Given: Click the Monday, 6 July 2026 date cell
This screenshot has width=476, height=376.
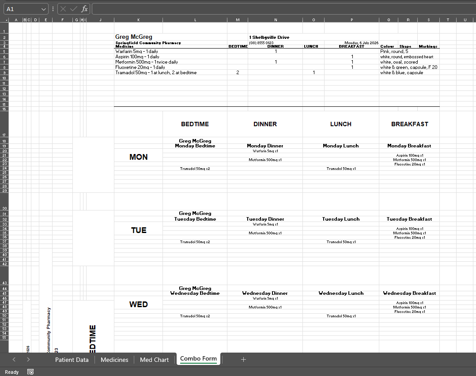Looking at the screenshot, I should point(361,43).
